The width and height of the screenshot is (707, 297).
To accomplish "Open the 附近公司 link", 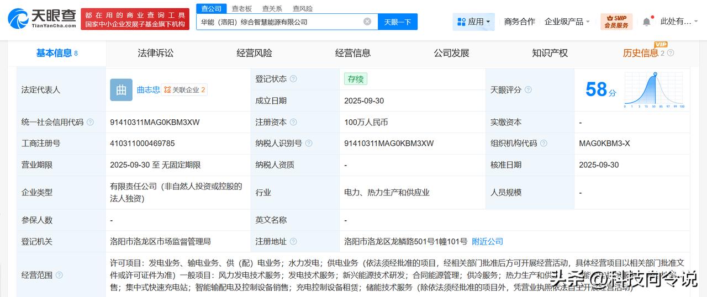I will 487,241.
